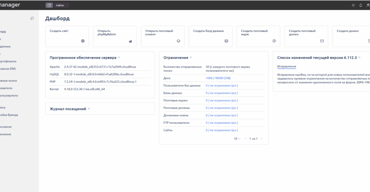Open Управление DNS sidebar item

(x=8, y=69)
